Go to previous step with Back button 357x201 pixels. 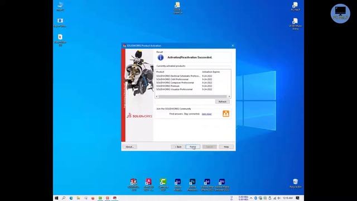point(178,147)
